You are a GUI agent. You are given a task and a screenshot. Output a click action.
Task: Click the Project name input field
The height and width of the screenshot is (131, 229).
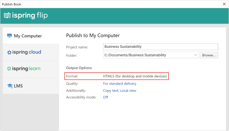point(161,47)
